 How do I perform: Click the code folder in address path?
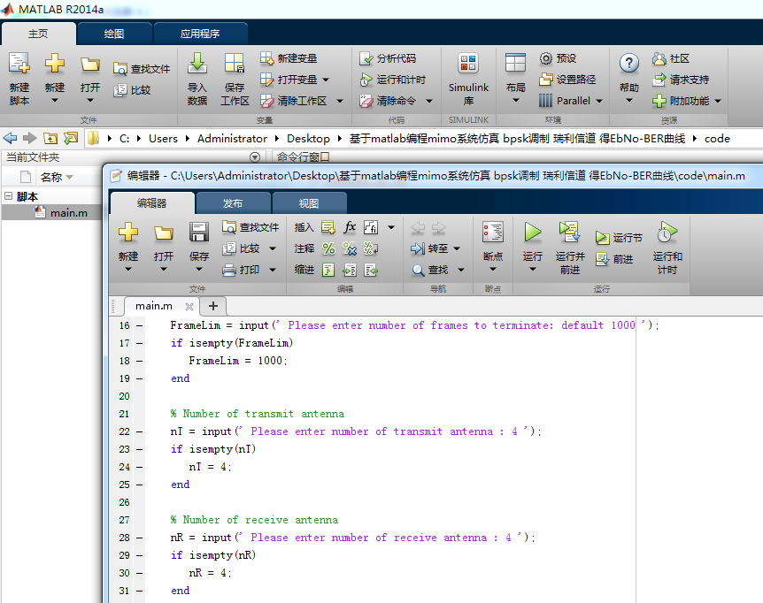pos(717,139)
